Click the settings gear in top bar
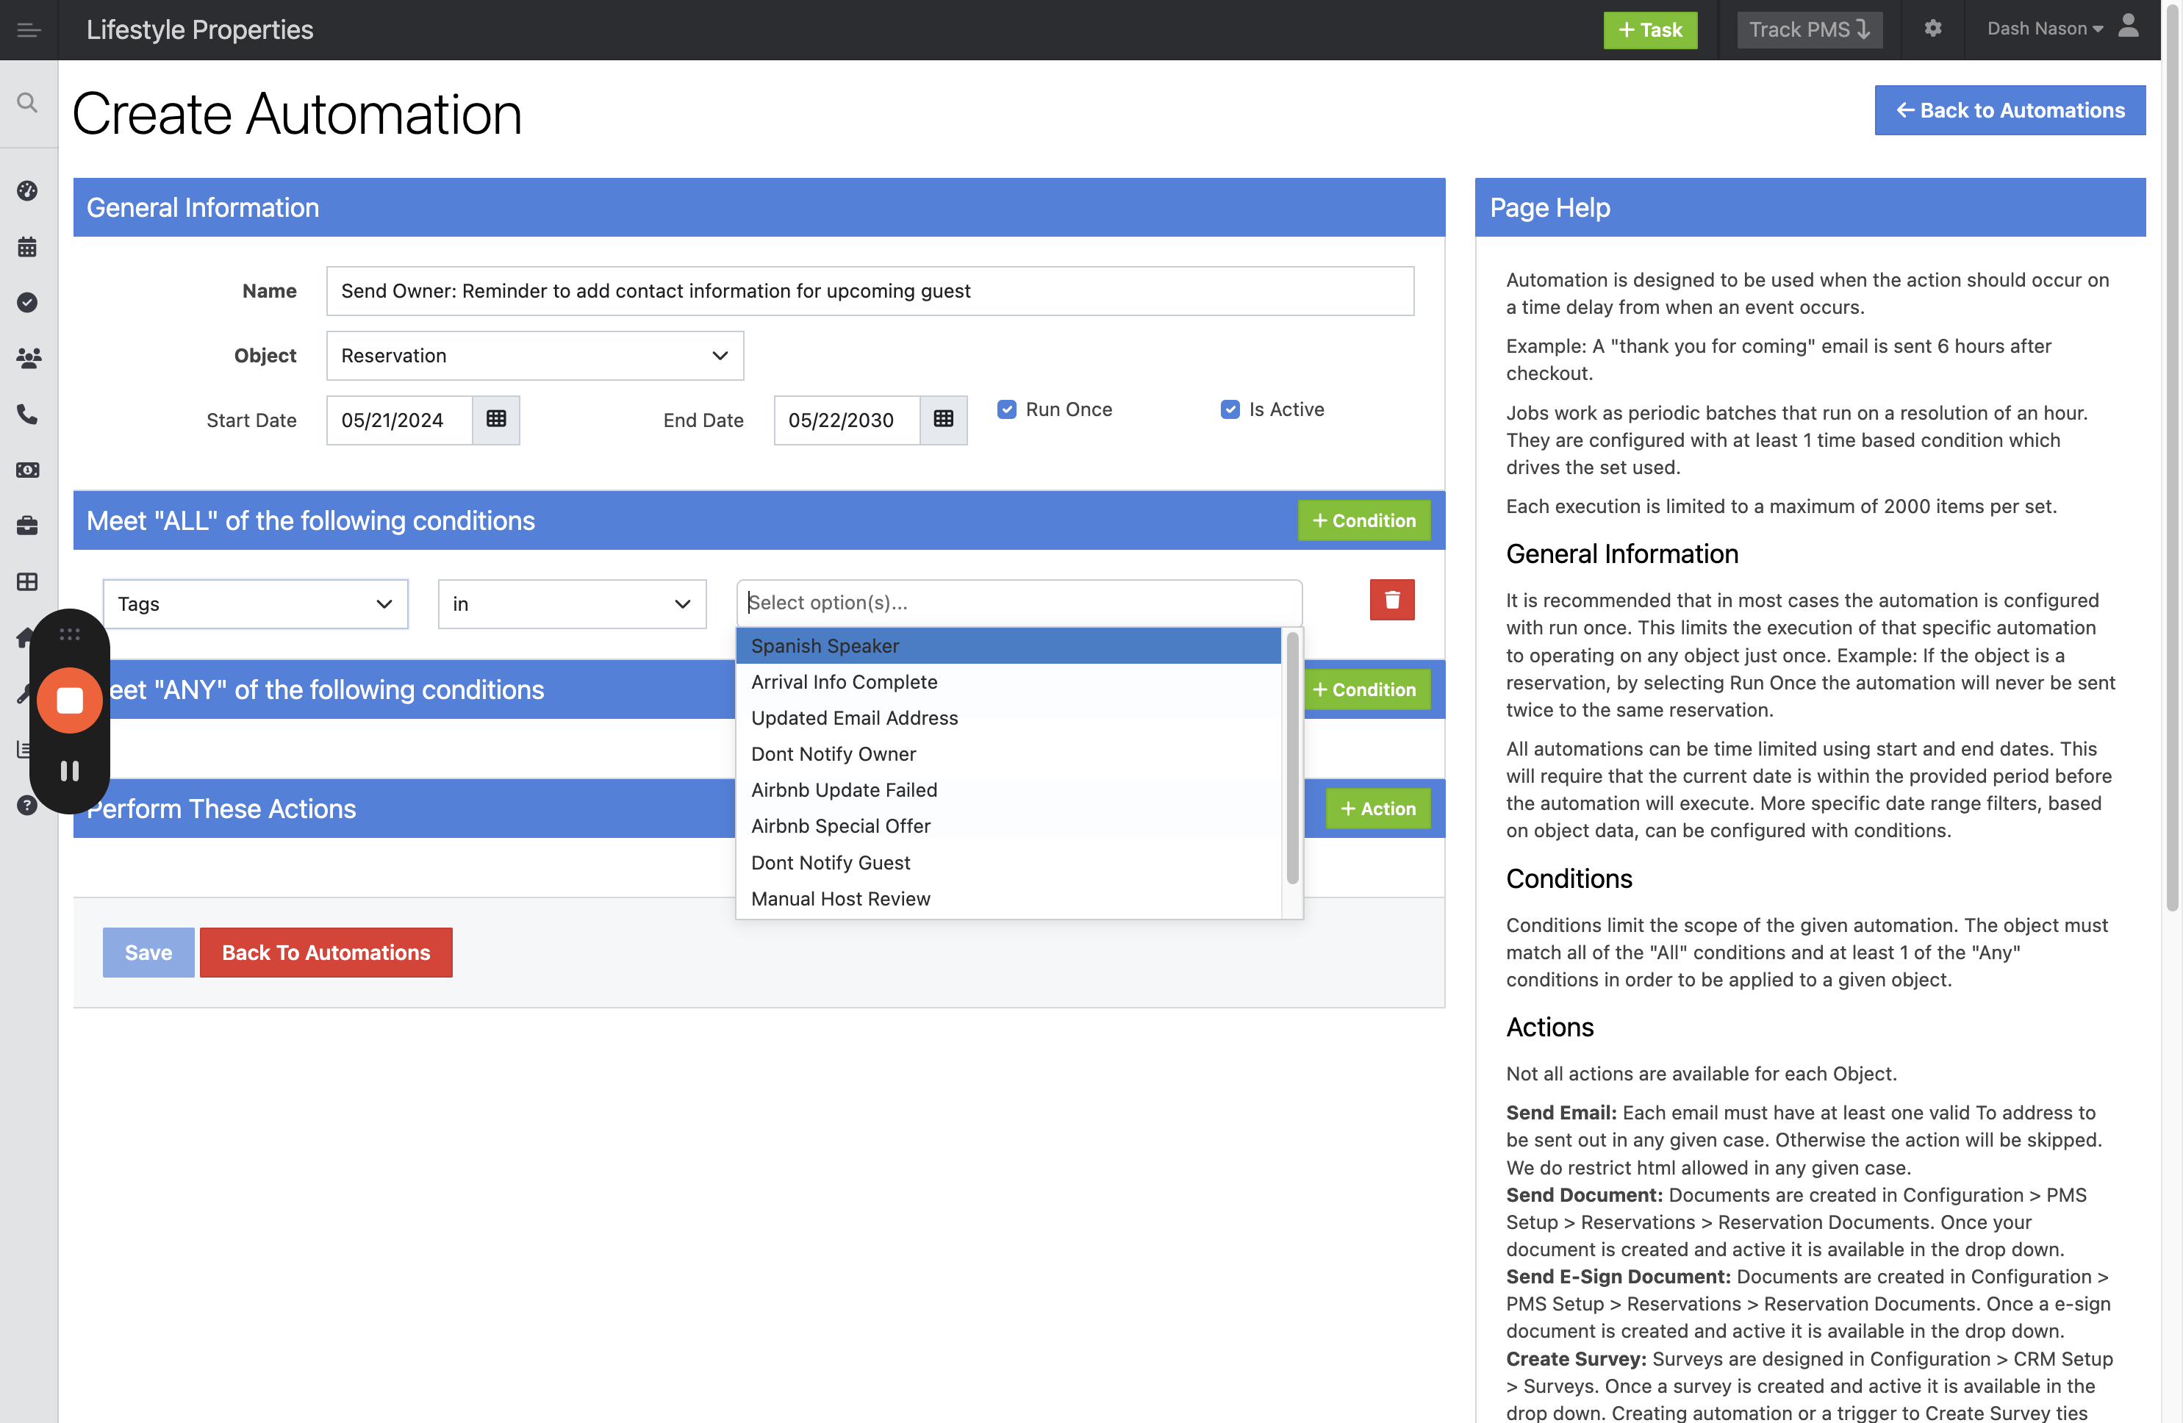Image resolution: width=2183 pixels, height=1423 pixels. 1932,29
